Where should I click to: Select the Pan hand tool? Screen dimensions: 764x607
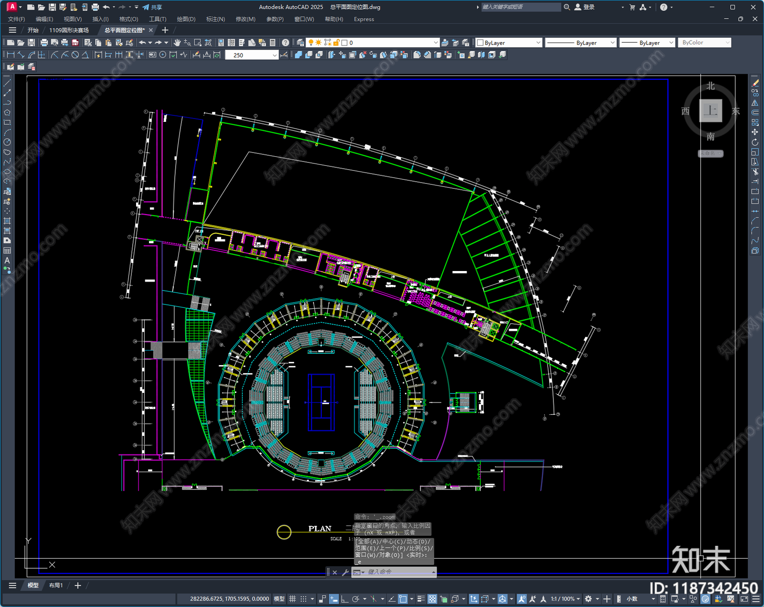177,43
